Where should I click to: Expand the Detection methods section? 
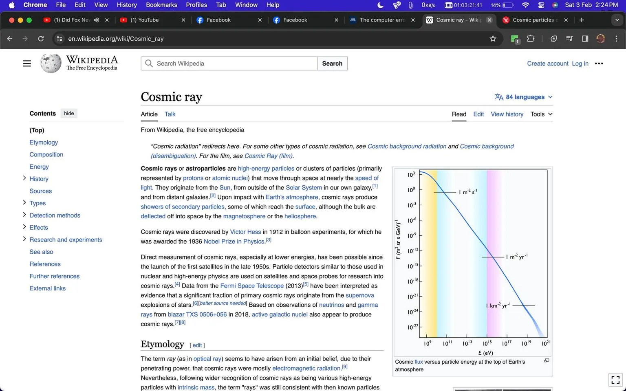24,215
